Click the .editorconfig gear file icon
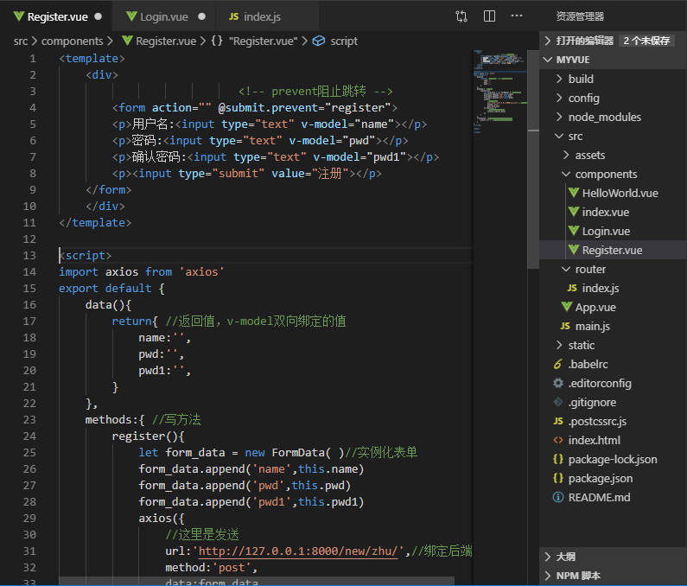Image resolution: width=687 pixels, height=586 pixels. coord(558,383)
